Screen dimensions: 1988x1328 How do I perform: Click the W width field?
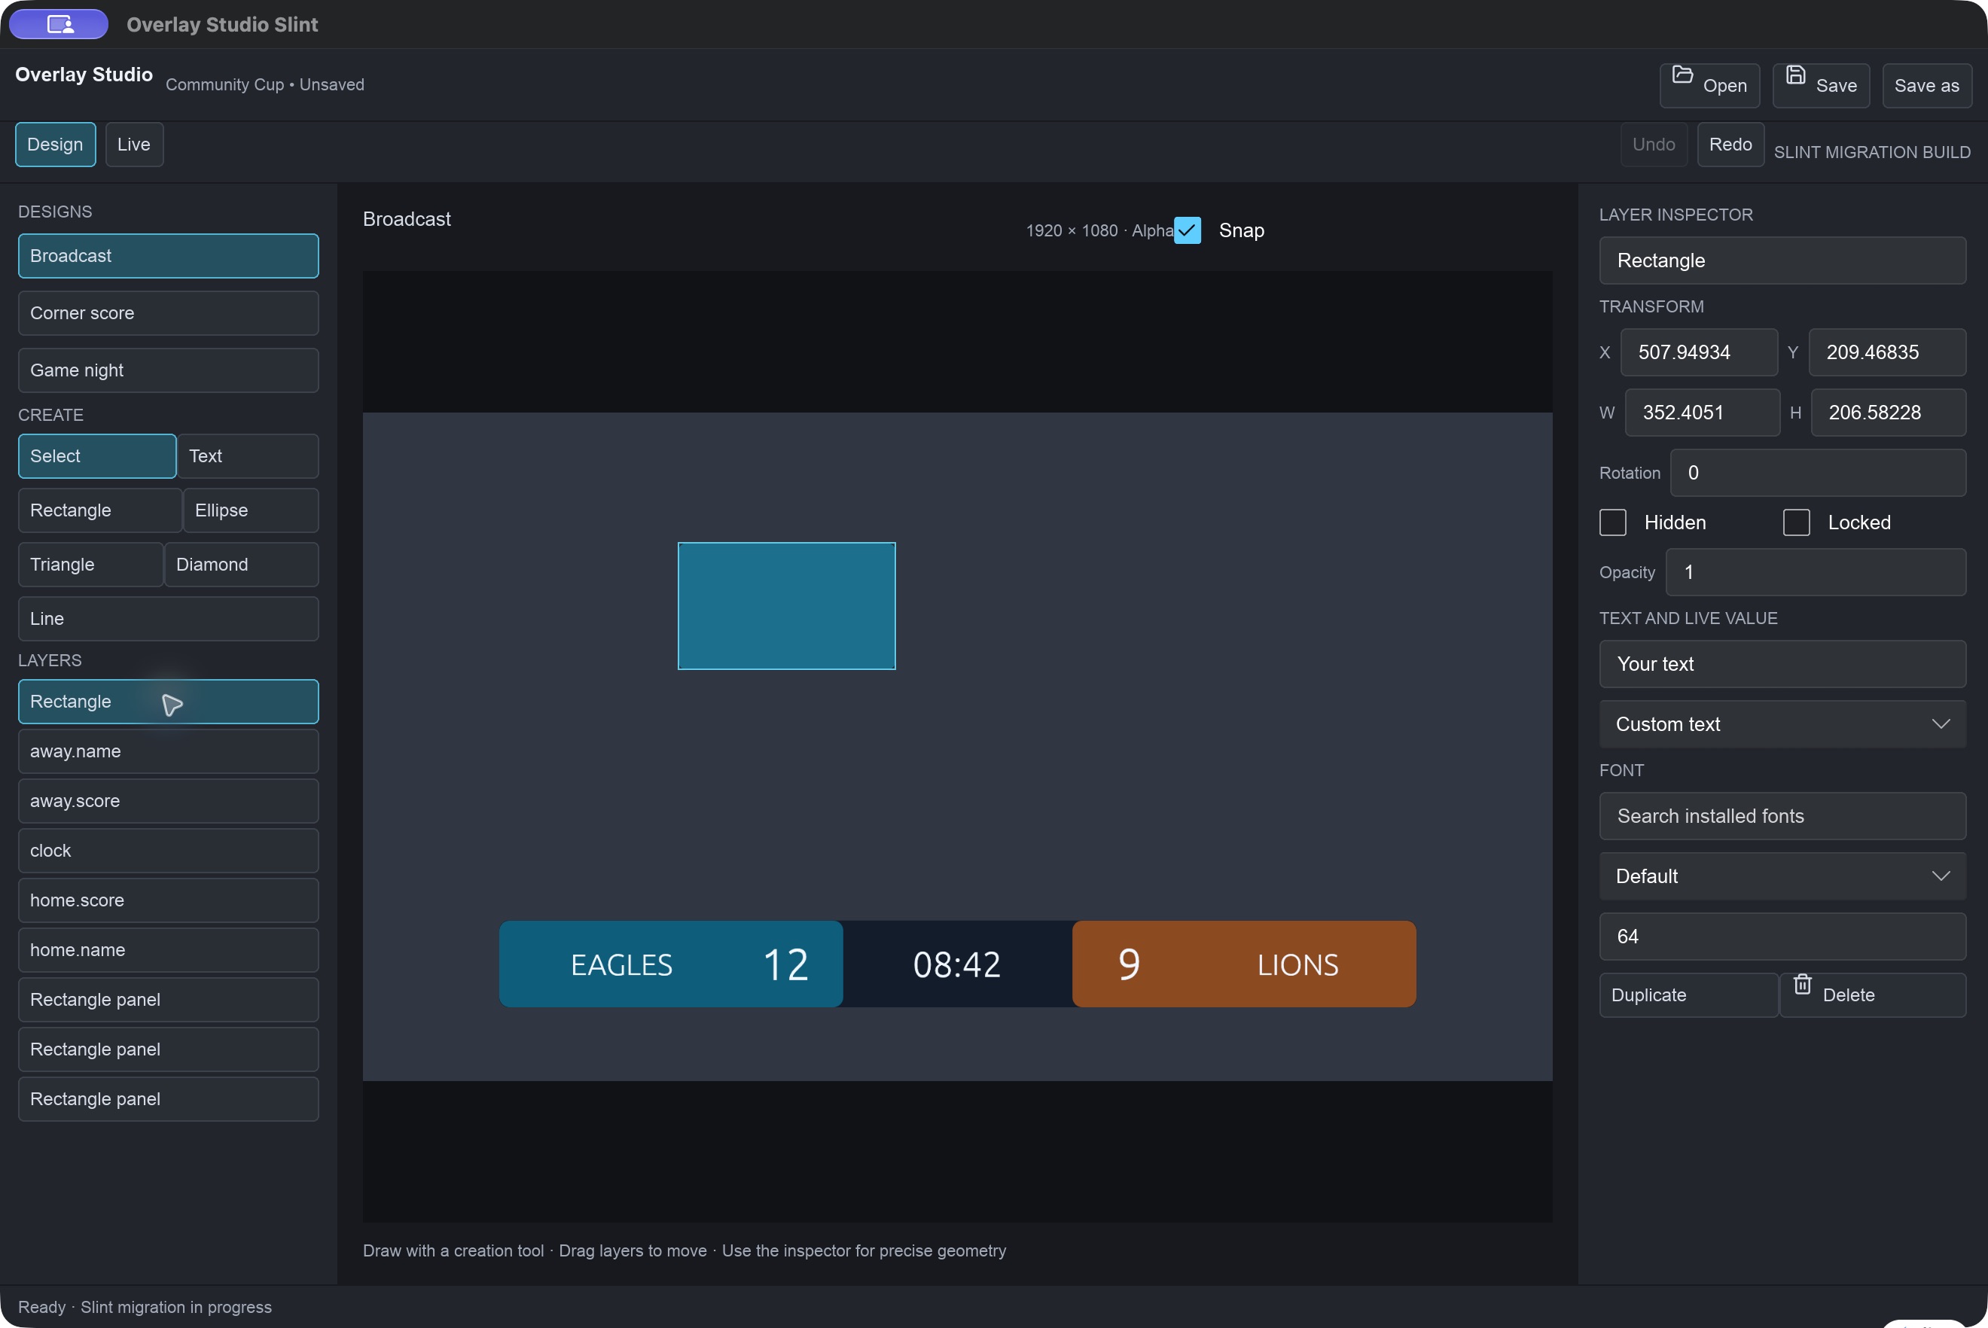(1702, 413)
